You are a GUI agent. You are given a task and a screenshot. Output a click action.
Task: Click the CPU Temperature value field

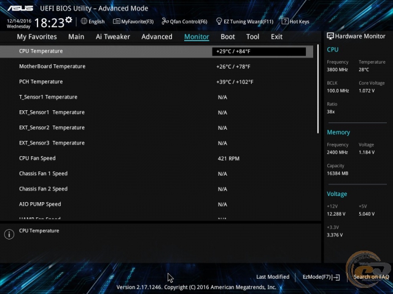259,51
